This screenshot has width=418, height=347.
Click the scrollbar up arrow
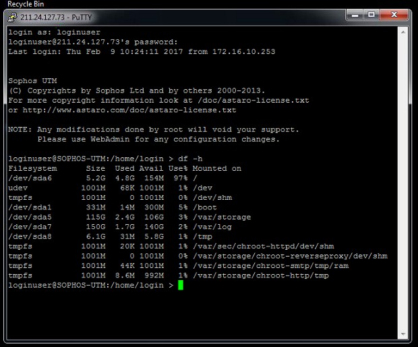click(x=402, y=32)
